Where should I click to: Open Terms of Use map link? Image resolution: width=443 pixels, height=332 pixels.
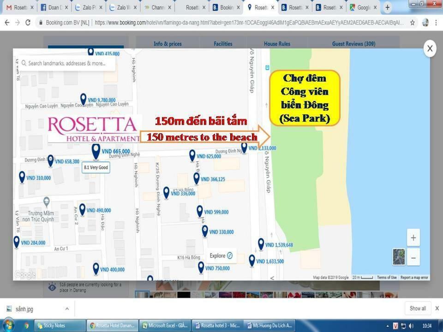tap(387, 278)
